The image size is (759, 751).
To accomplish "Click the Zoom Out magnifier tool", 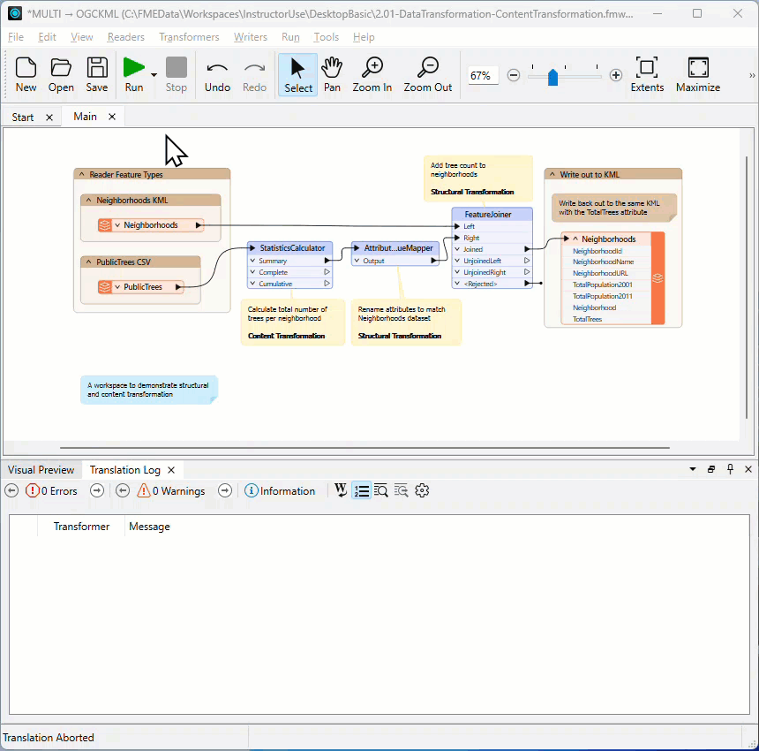I will [x=428, y=74].
